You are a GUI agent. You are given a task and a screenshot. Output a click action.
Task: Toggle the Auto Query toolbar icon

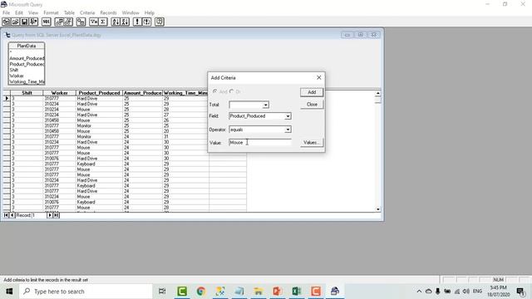tap(146, 22)
